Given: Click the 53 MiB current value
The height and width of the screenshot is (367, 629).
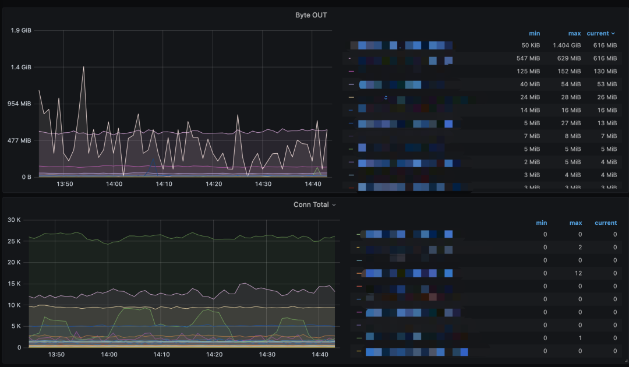Looking at the screenshot, I should click(606, 84).
